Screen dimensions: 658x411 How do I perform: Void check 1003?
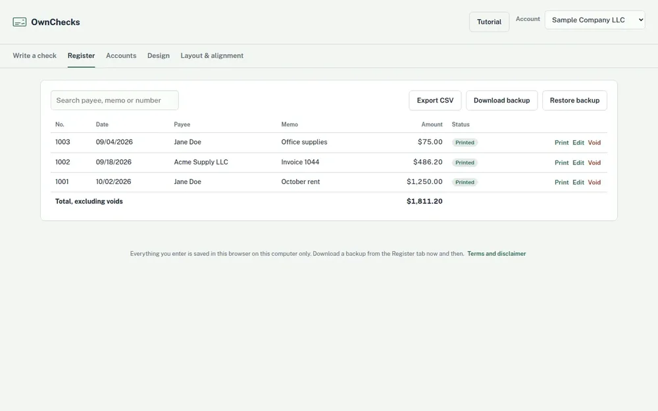[x=594, y=143]
